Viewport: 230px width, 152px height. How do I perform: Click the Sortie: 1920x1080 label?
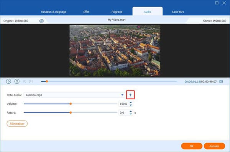pos(215,21)
